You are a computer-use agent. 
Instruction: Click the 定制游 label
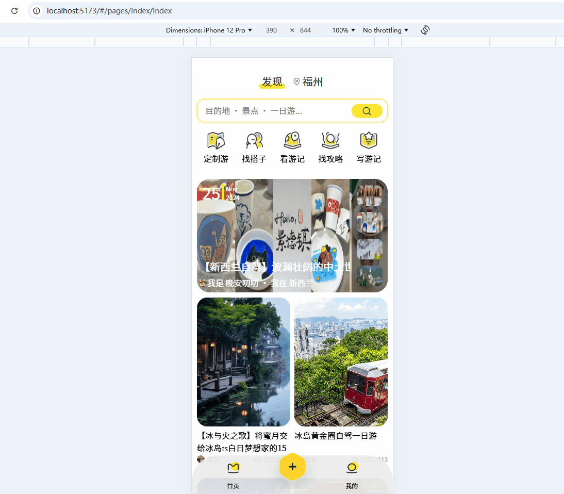pos(216,159)
